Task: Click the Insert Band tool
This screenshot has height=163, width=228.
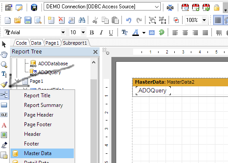Action: pos(4,95)
